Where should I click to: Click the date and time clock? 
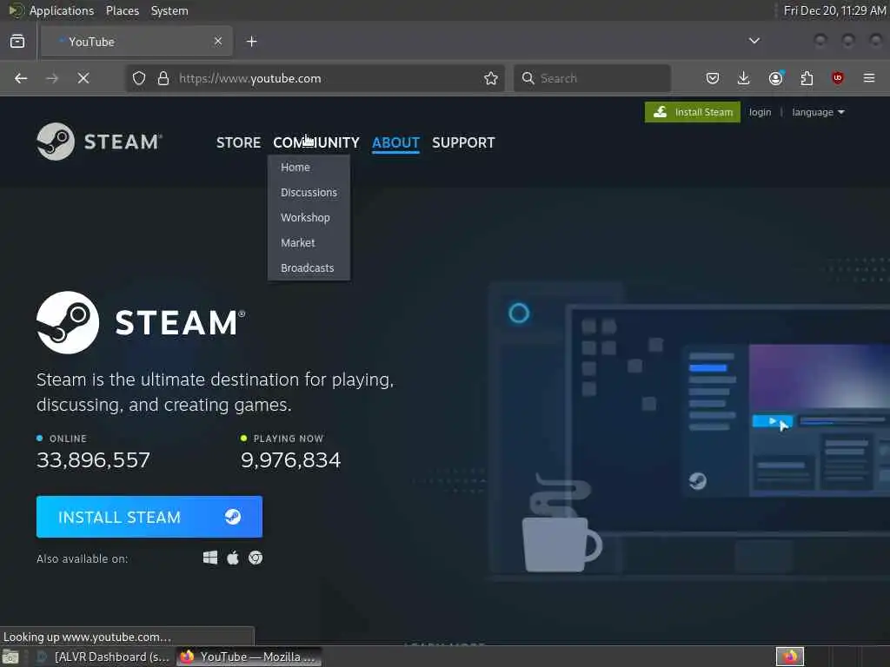834,10
